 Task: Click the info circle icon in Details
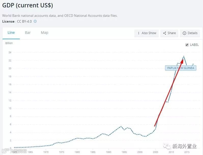pos(184,33)
